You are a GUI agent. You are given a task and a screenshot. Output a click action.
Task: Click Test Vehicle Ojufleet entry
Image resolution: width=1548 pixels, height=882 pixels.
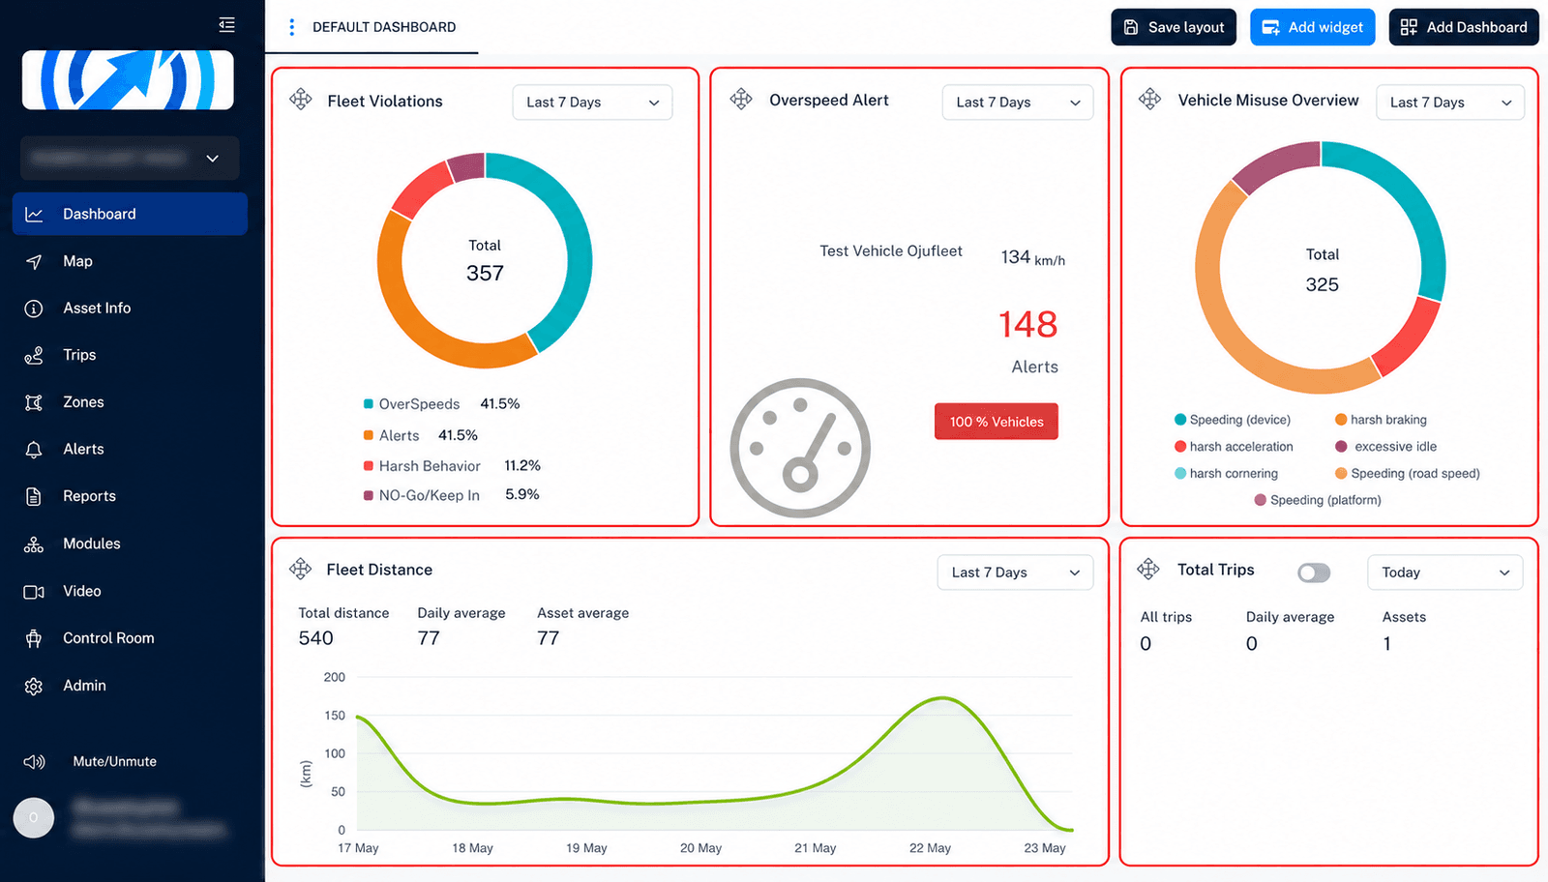[x=891, y=251]
